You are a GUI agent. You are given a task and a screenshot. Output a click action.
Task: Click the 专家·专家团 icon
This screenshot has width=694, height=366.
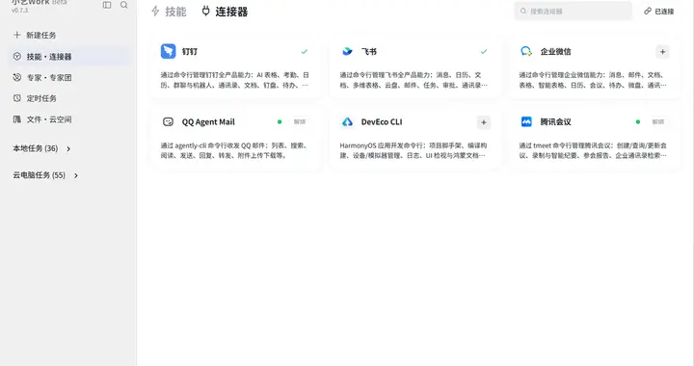[x=16, y=77]
